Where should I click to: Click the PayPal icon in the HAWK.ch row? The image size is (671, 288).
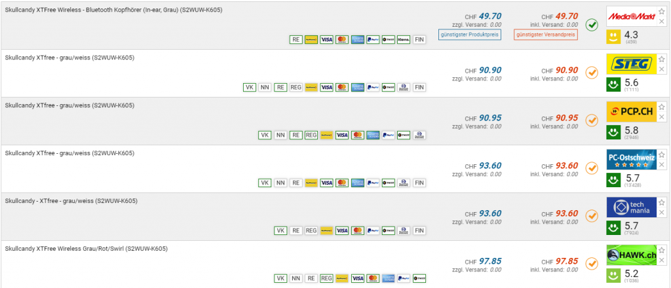[389, 278]
